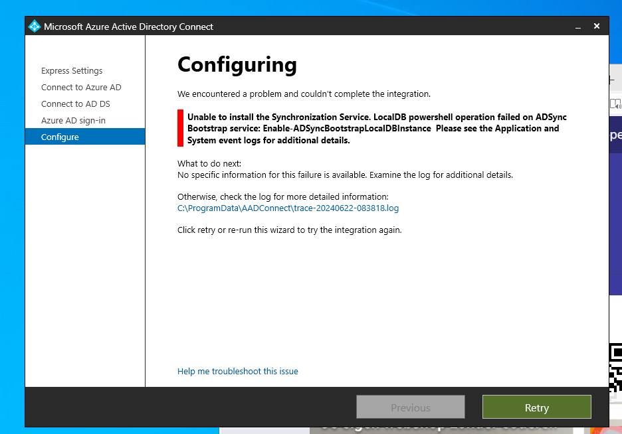The height and width of the screenshot is (434, 622).
Task: Click the green Retry button
Action: pos(537,407)
